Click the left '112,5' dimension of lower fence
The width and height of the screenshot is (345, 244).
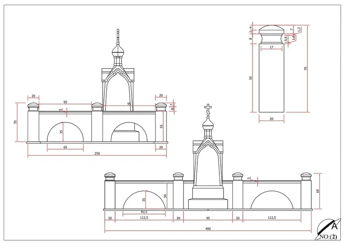click(x=144, y=218)
